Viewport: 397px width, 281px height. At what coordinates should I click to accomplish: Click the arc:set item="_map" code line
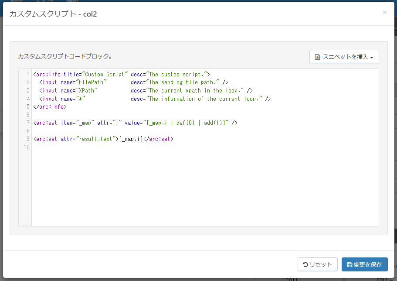[135, 123]
